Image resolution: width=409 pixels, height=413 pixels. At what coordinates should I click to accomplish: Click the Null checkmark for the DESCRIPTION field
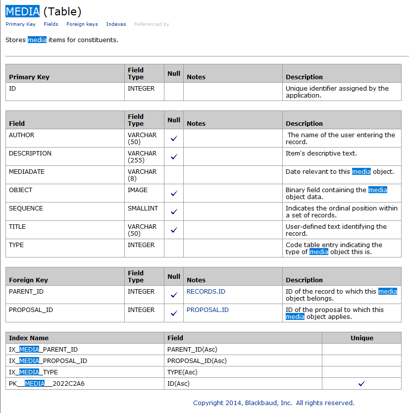pos(174,156)
